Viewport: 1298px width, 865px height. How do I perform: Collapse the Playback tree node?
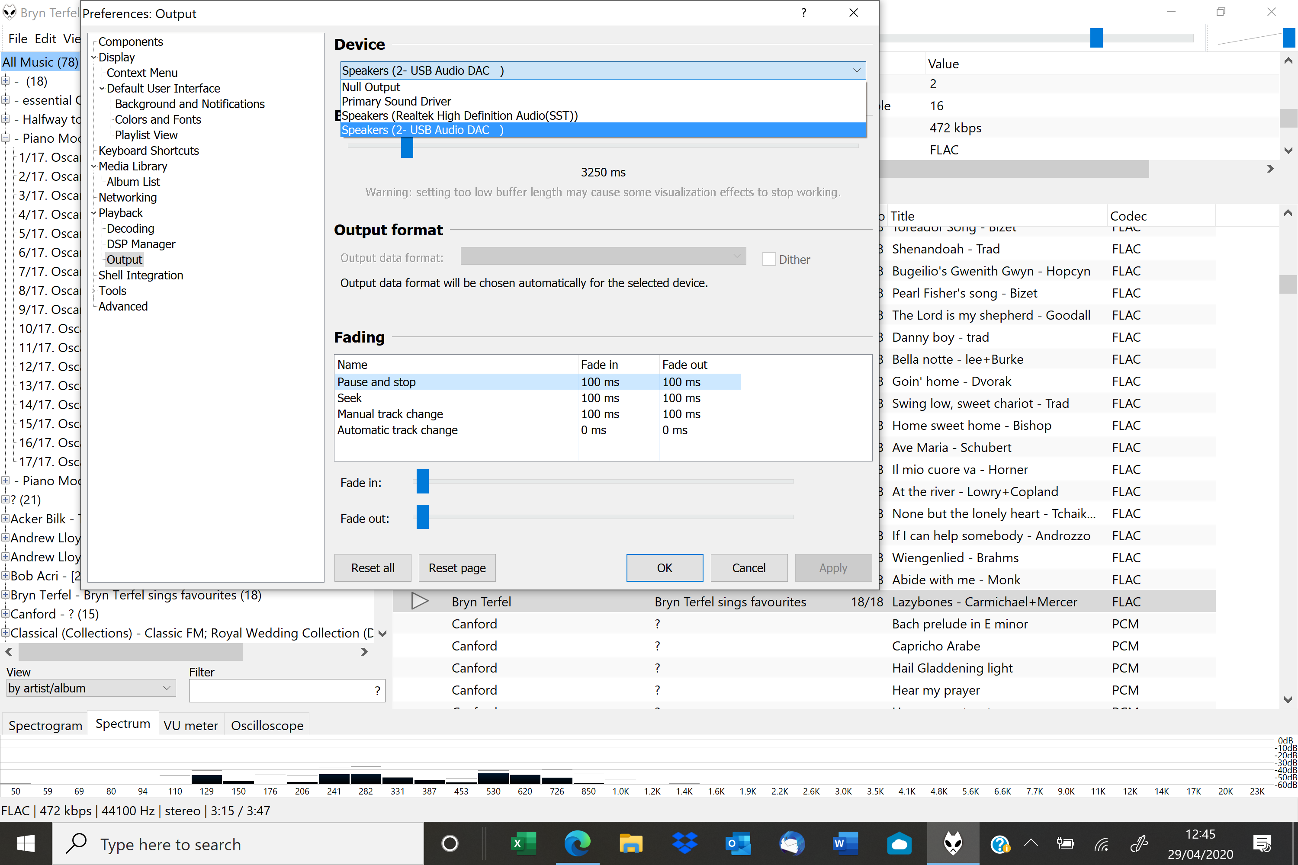(93, 213)
